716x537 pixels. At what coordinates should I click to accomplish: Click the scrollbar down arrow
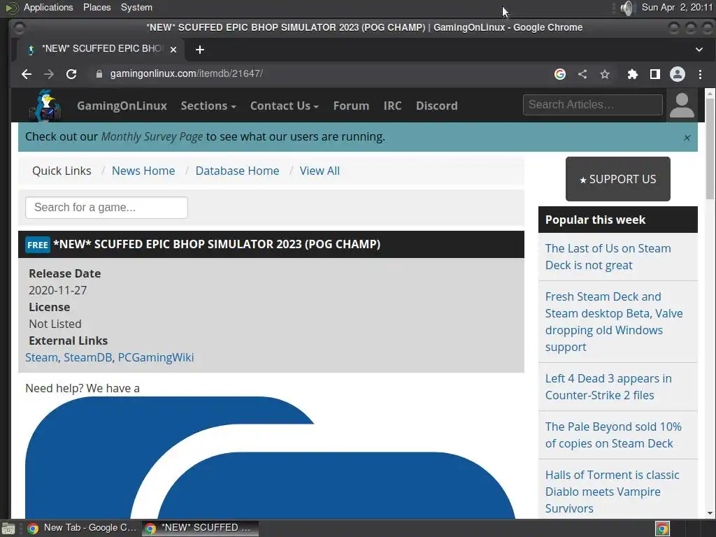[710, 514]
